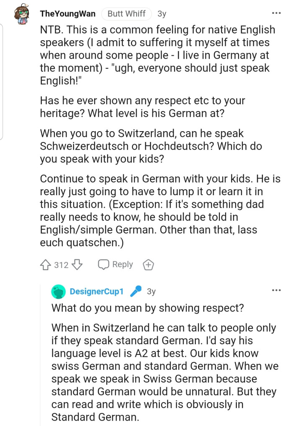The width and height of the screenshot is (293, 426).
Task: Click the 3y timestamp on DesignerCup1's reply
Action: pos(151,292)
